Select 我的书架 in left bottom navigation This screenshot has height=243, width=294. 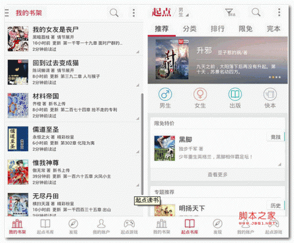[17, 226]
